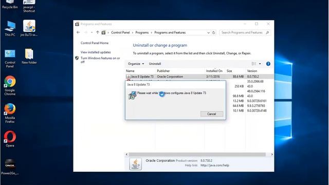The width and height of the screenshot is (329, 185).
Task: Select the Java 8 Update 73 row
Action: (199, 77)
